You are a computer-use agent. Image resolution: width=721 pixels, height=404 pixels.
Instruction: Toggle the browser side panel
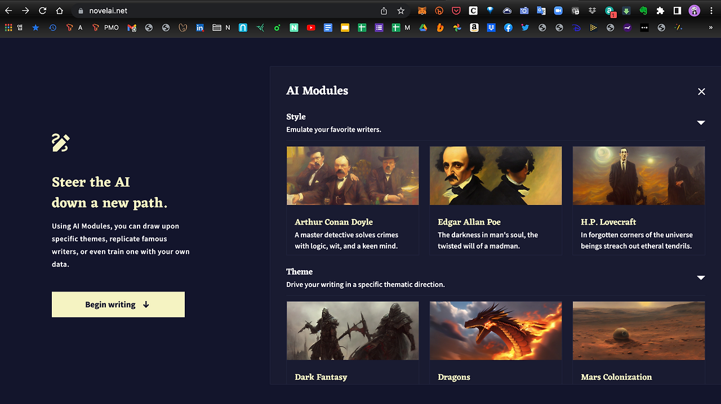point(677,11)
